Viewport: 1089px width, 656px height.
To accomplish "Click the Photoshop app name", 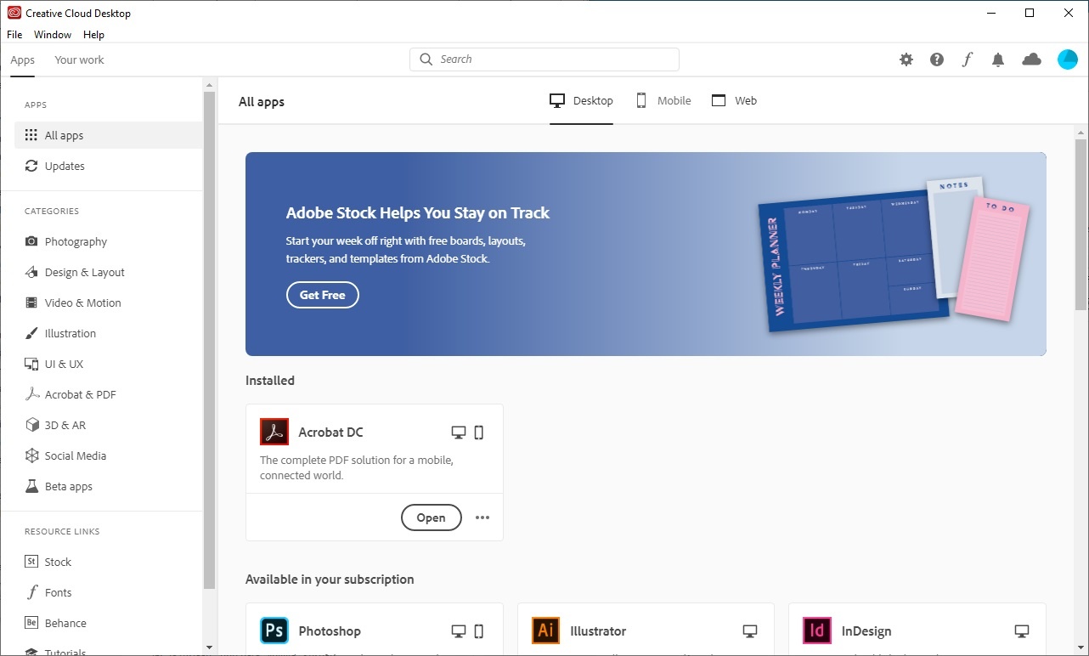I will (330, 631).
